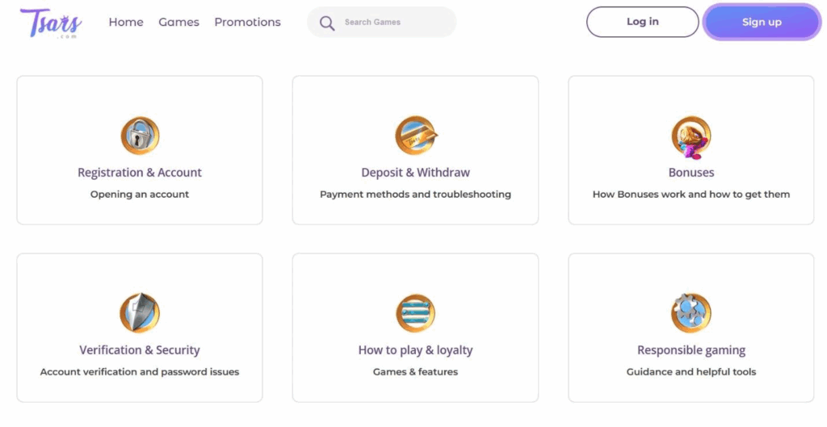Click the padlock Registration & Account icon
Image resolution: width=827 pixels, height=427 pixels.
[x=140, y=136]
